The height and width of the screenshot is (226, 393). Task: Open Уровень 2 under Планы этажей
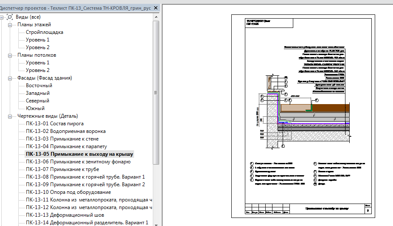[x=38, y=47]
